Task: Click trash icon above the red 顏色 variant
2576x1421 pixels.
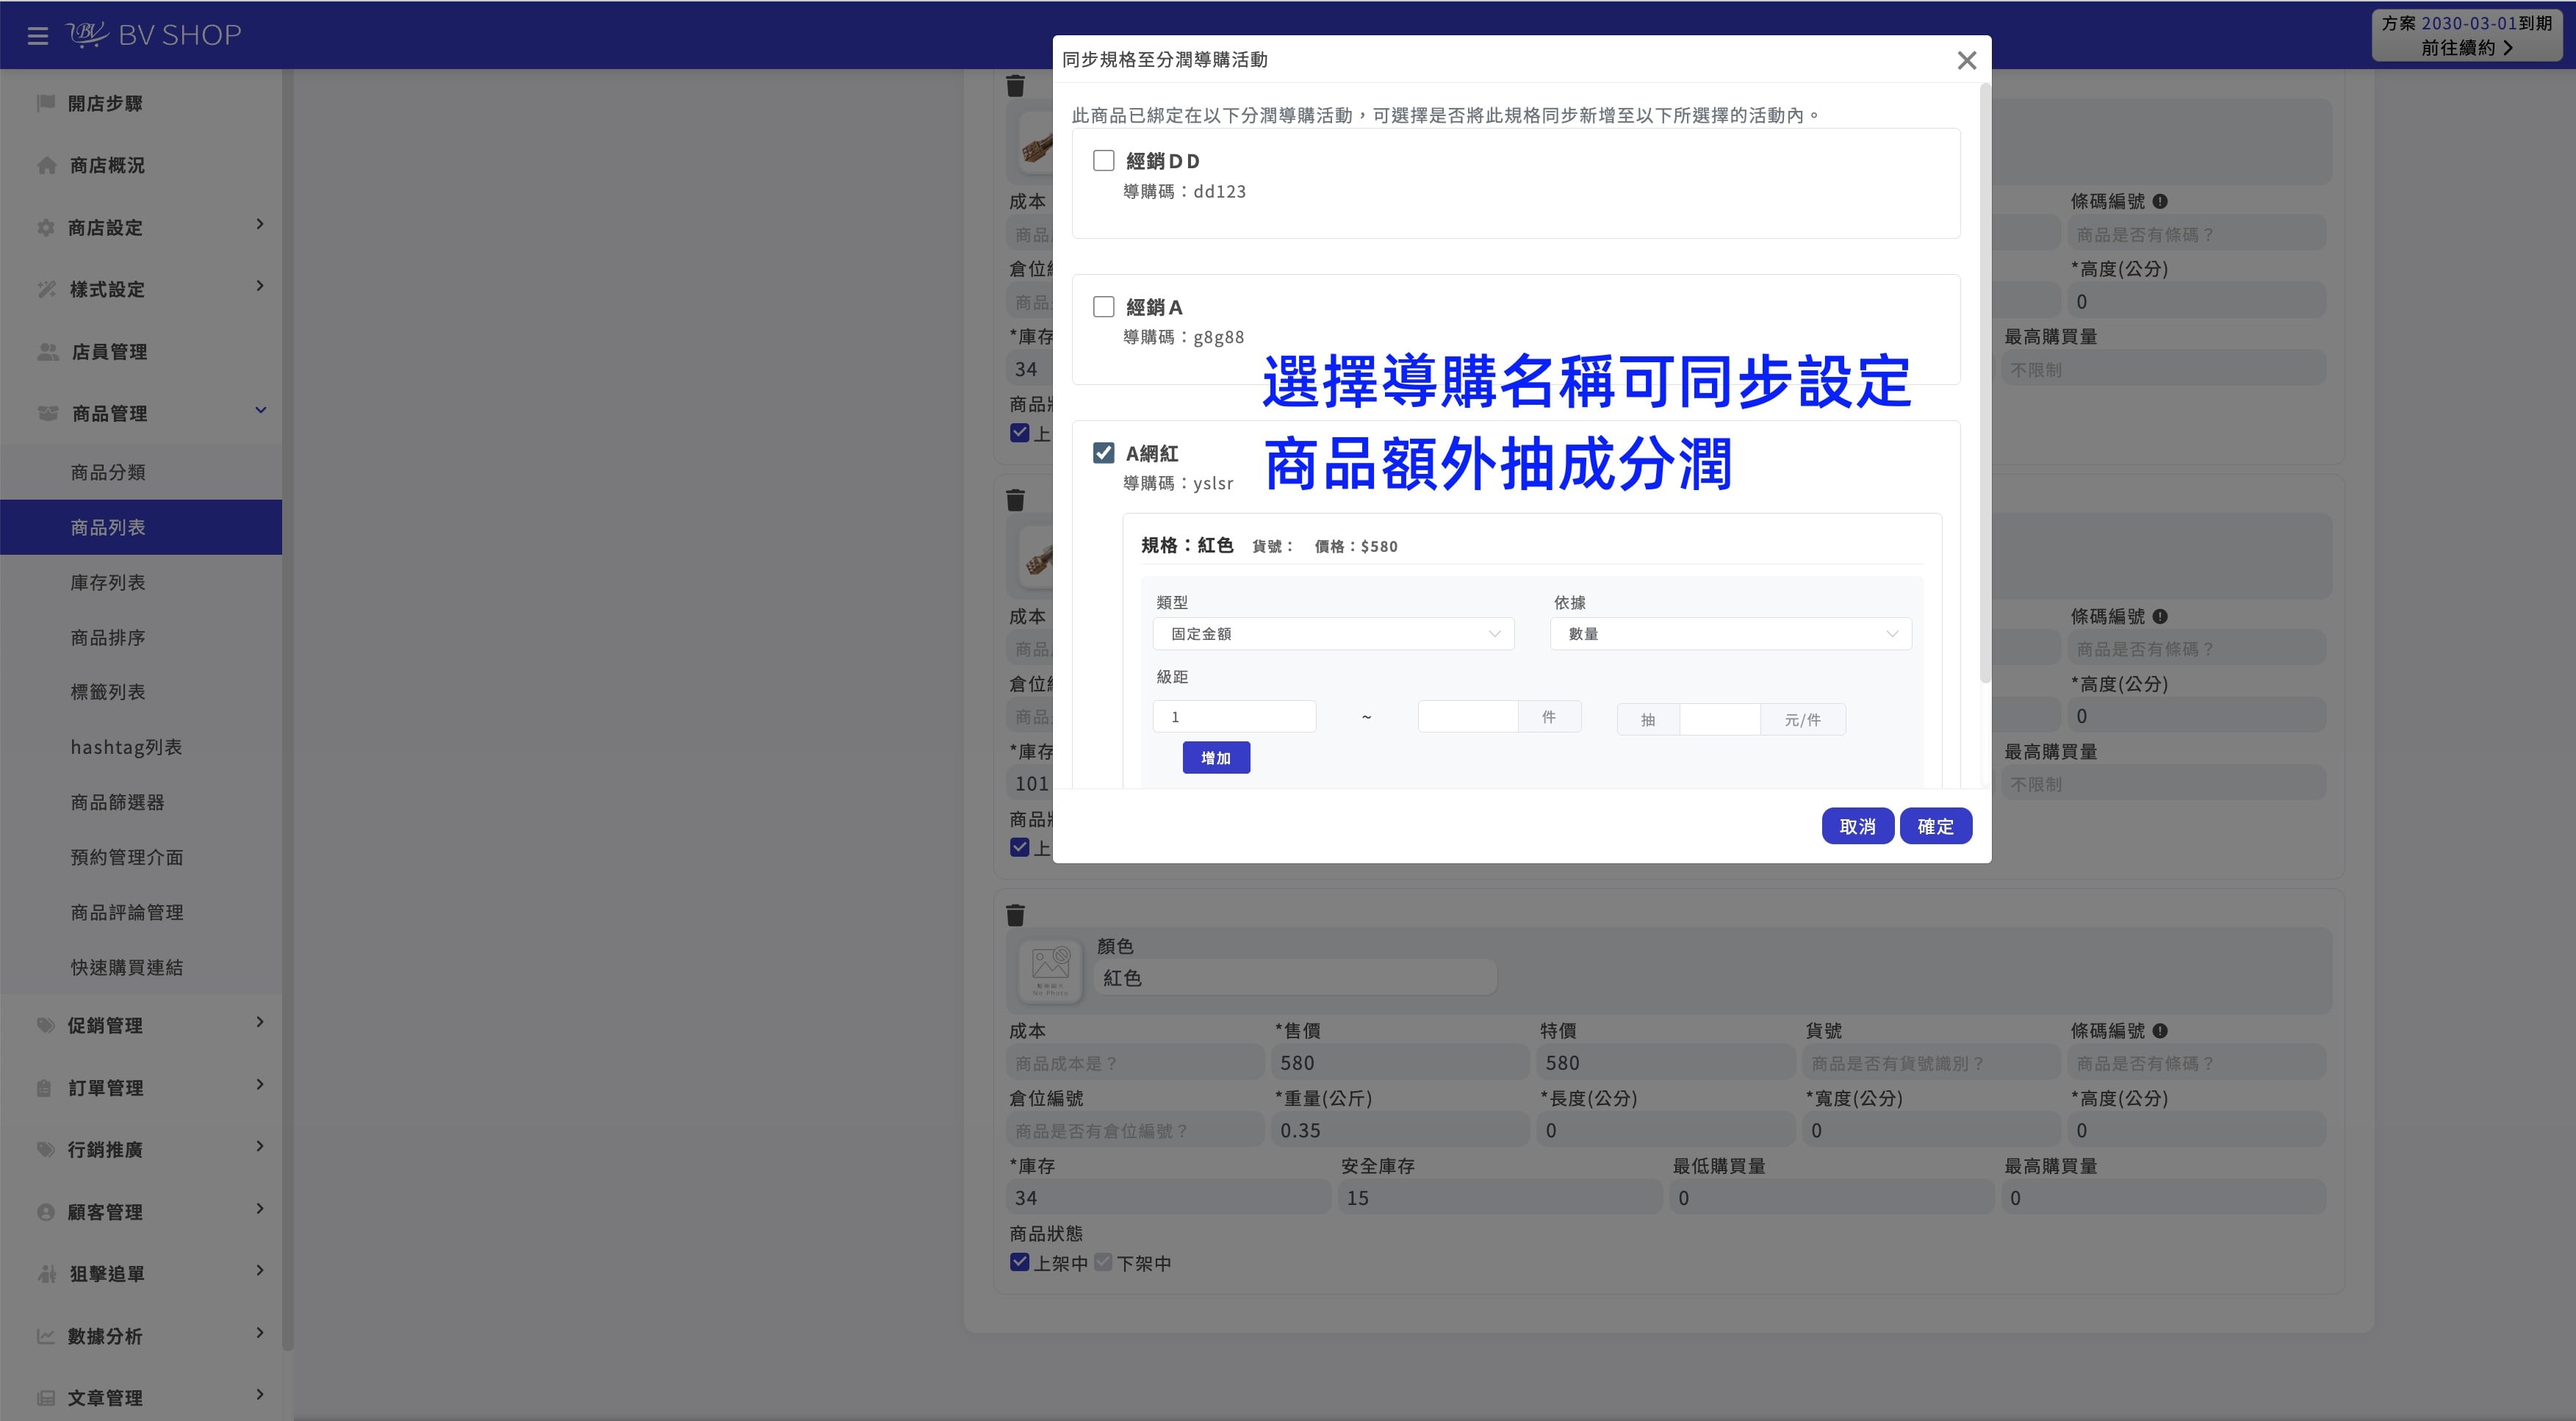Action: (1015, 914)
